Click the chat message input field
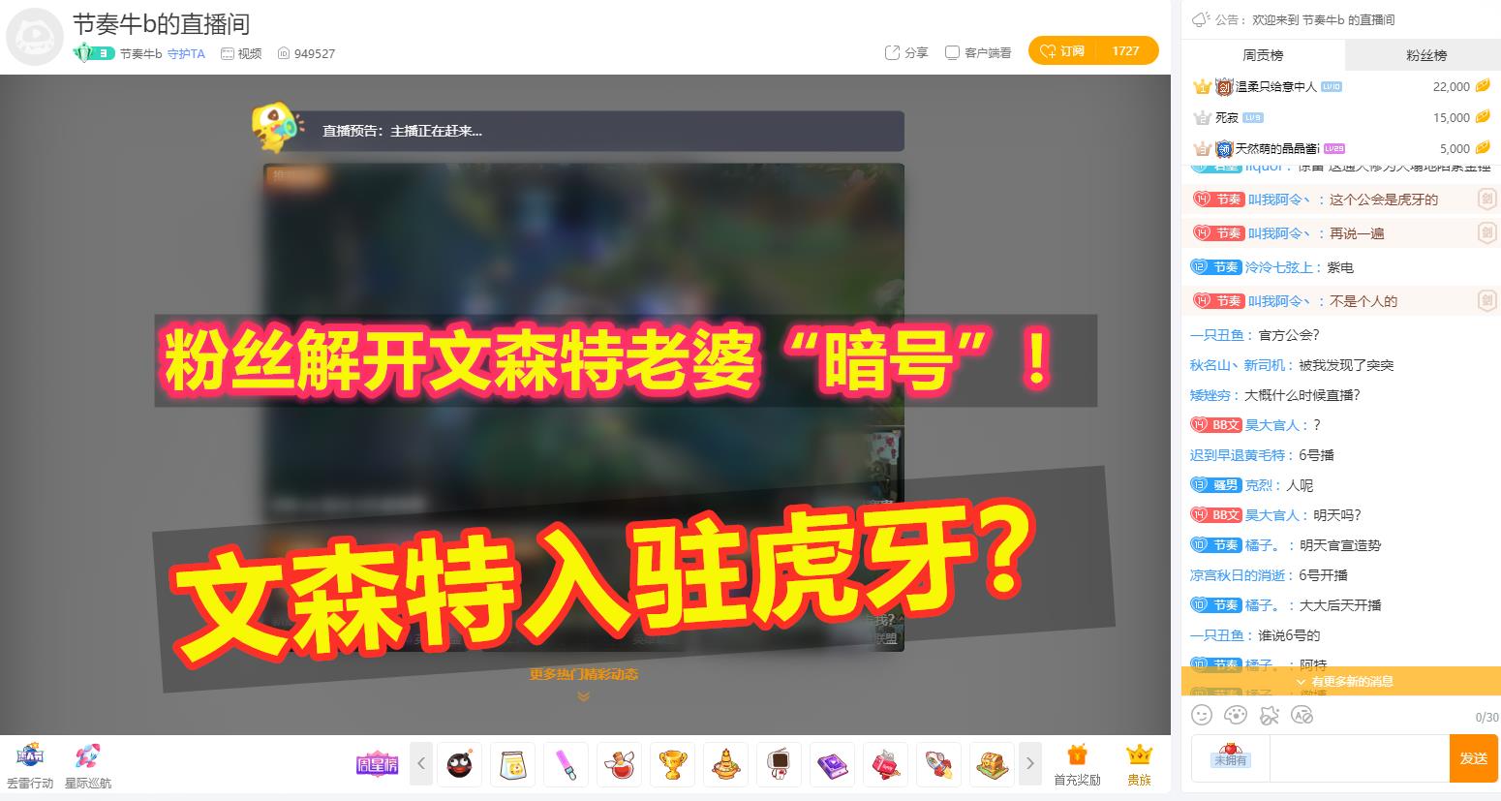 pyautogui.click(x=1358, y=758)
